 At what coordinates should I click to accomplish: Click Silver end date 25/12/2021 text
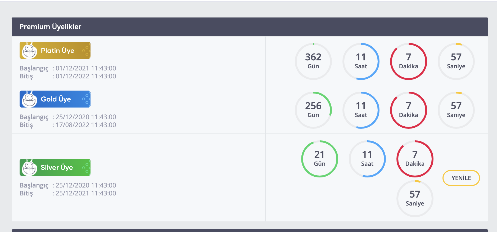(x=86, y=193)
